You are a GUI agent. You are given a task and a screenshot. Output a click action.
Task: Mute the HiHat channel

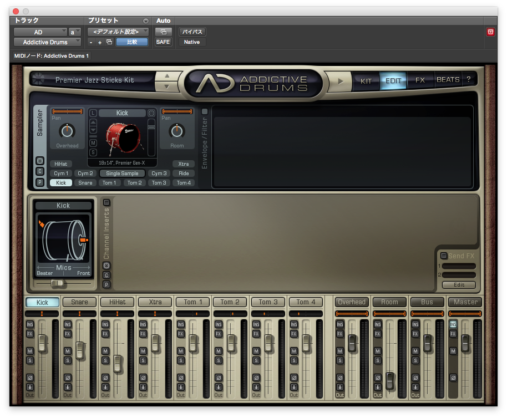pos(105,351)
